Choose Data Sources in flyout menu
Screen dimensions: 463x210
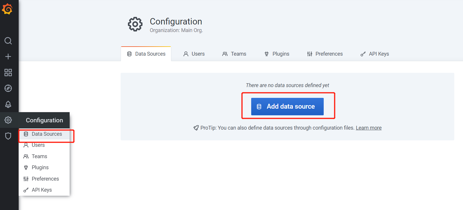pyautogui.click(x=47, y=134)
